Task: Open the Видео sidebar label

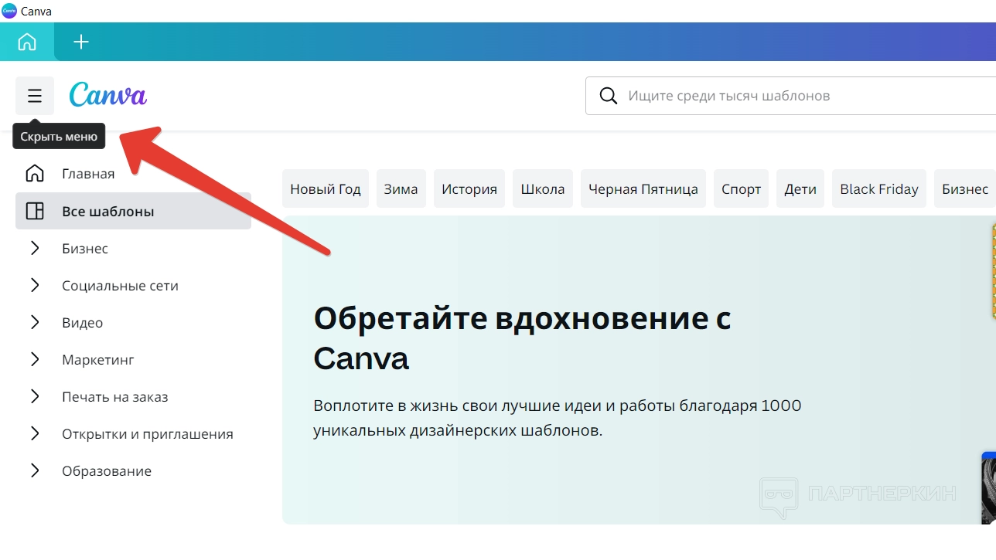Action: (82, 323)
